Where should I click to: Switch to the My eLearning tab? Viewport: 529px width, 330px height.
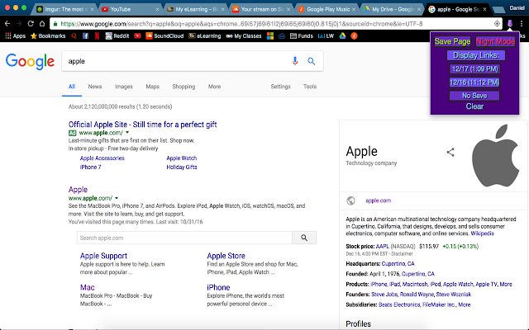[195, 9]
